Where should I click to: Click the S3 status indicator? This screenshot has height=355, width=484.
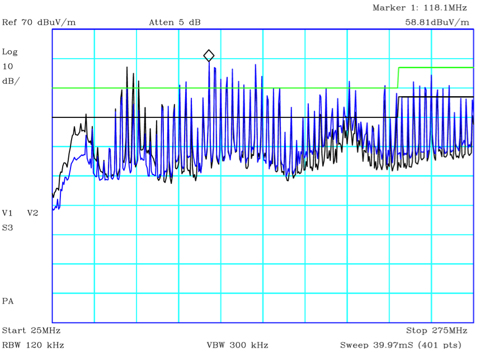tap(7, 228)
